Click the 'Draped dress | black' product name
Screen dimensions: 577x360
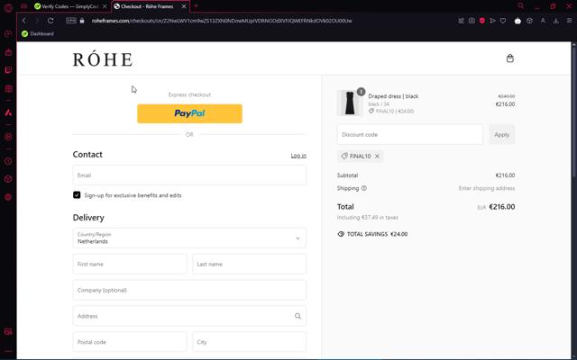point(393,96)
